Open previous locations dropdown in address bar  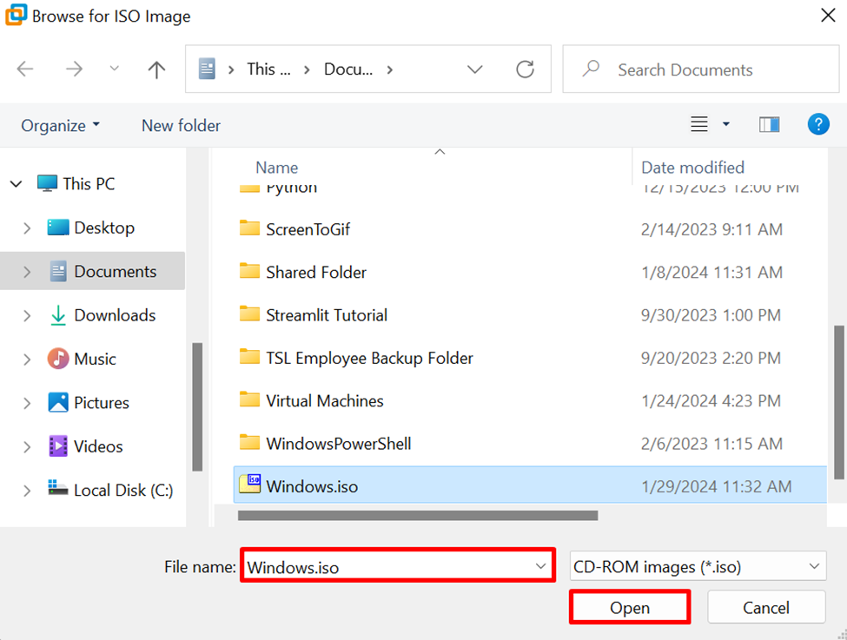tap(475, 69)
